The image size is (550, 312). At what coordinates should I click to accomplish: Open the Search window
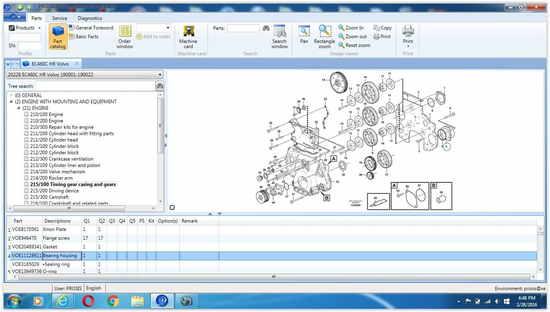[280, 37]
